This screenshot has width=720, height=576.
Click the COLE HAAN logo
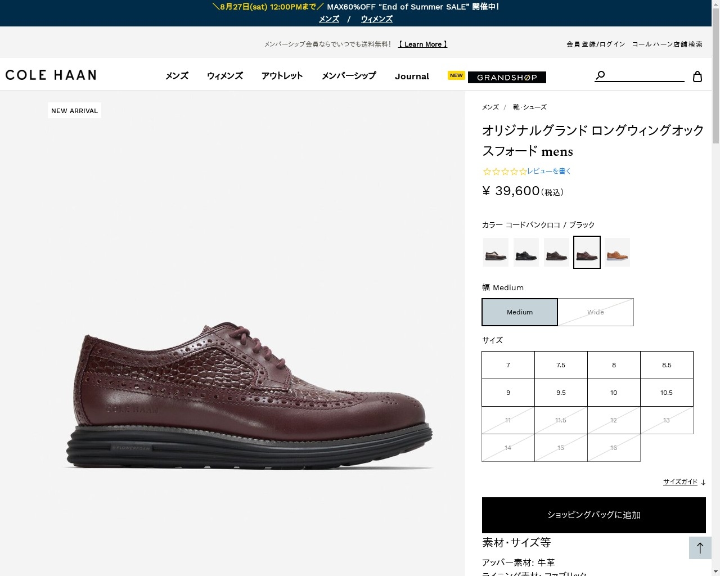(x=51, y=75)
